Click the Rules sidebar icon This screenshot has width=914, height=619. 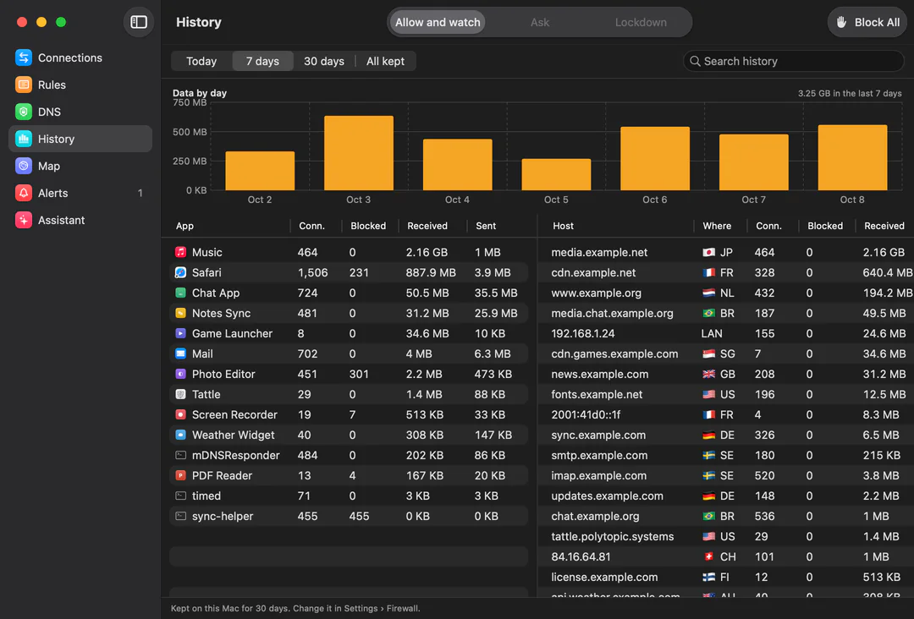click(x=24, y=85)
